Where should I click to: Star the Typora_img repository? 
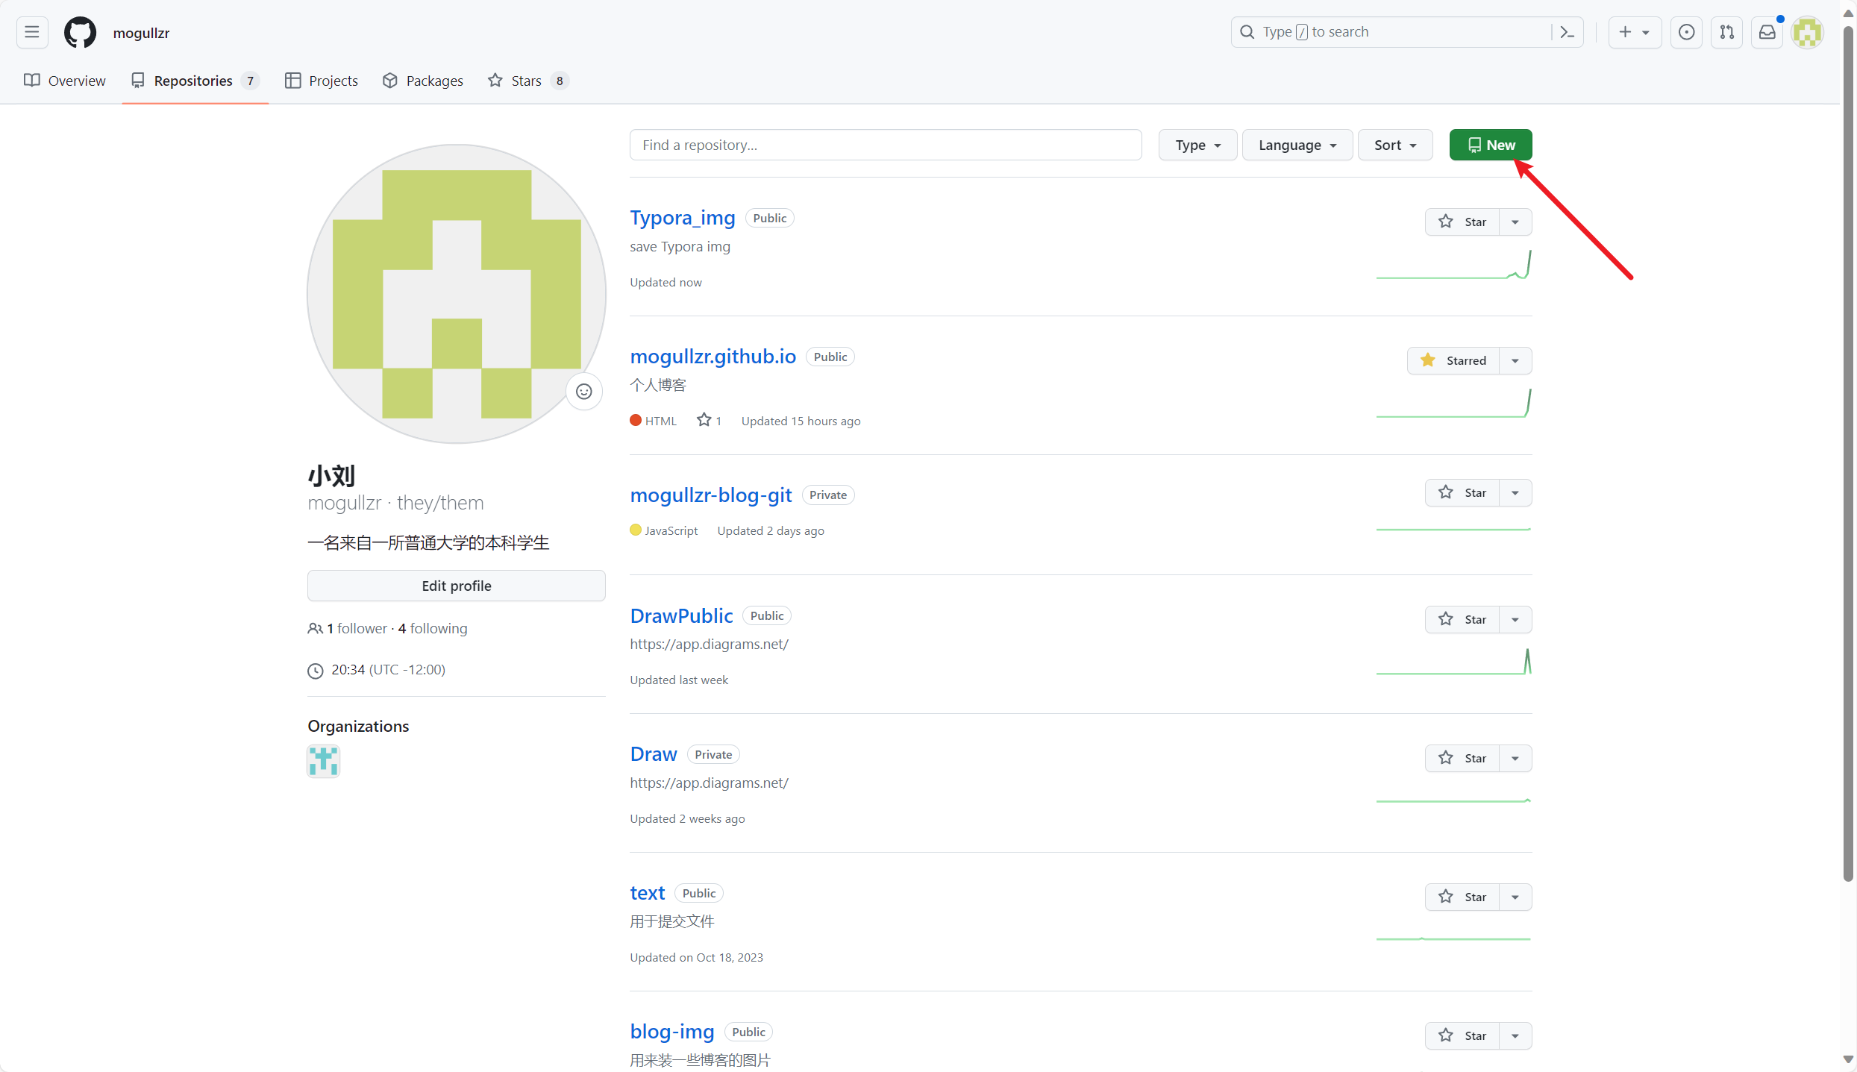(x=1462, y=222)
